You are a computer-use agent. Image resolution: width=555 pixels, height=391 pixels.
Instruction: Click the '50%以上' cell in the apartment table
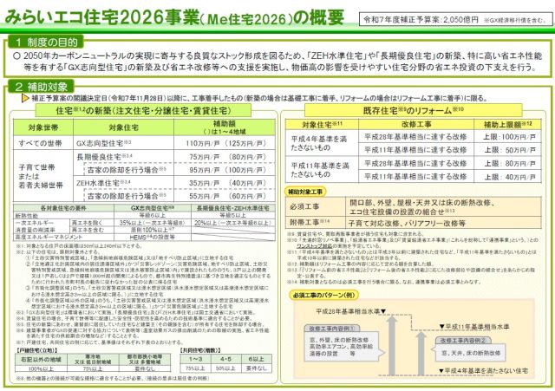coord(225,368)
